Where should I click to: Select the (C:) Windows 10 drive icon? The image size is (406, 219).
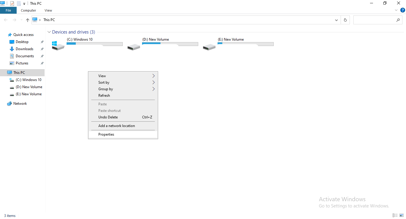tap(58, 45)
